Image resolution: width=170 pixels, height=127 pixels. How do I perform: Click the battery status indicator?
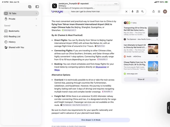coord(166,2)
